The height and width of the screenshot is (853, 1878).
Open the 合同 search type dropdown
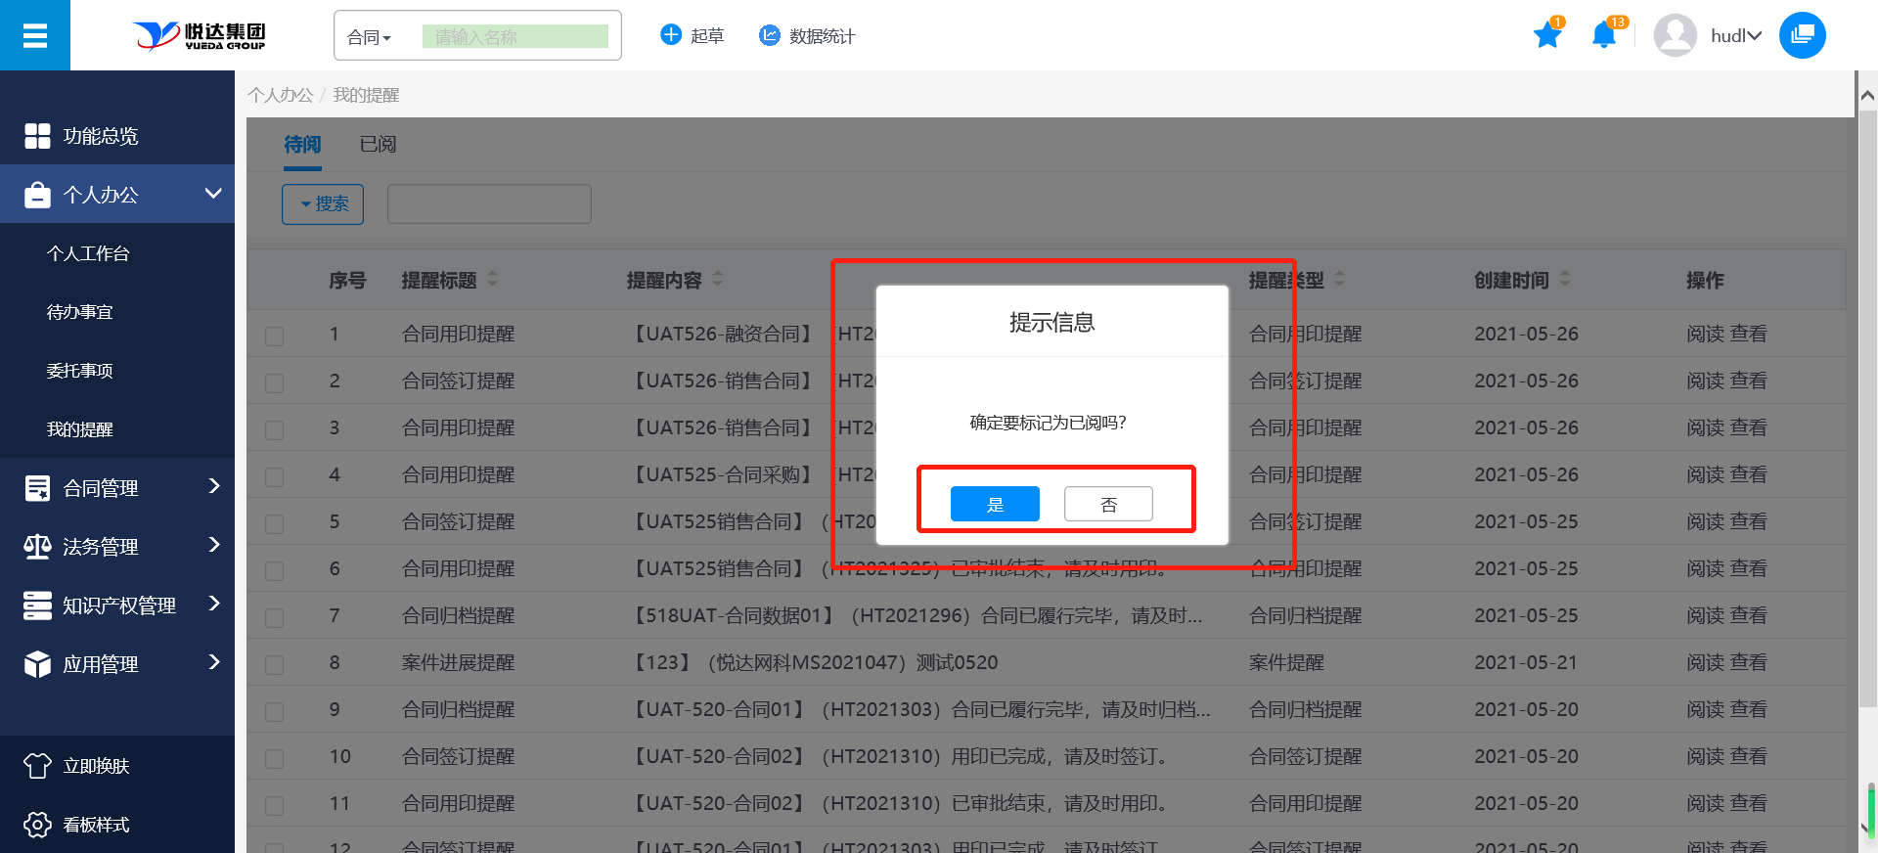click(x=370, y=37)
